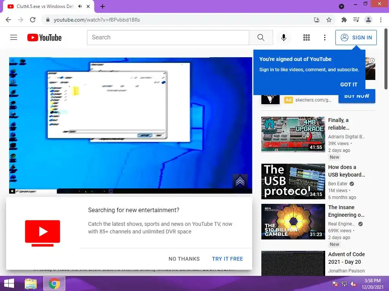Click the magnifier search button
This screenshot has width=389, height=291.
click(x=261, y=38)
